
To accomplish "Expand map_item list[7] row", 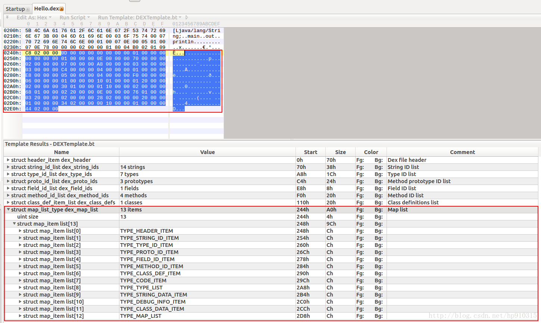I will 20,280.
